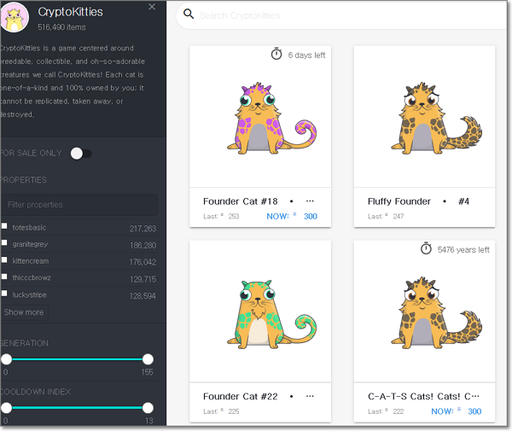
Task: Click the Generation slider right handle
Action: (148, 359)
